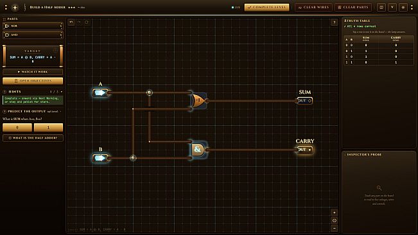
Task: Select the SUM output lamp
Action: [x=305, y=101]
